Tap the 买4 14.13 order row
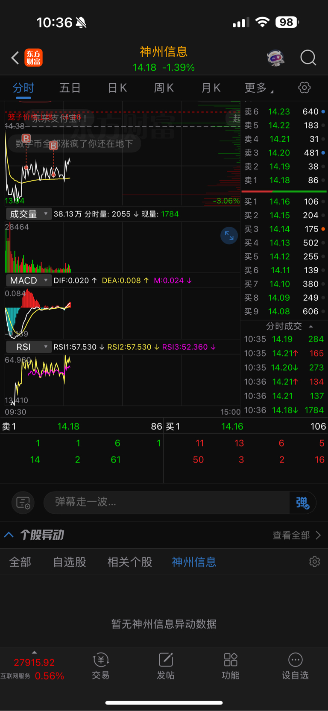This screenshot has width=328, height=711. coord(284,243)
